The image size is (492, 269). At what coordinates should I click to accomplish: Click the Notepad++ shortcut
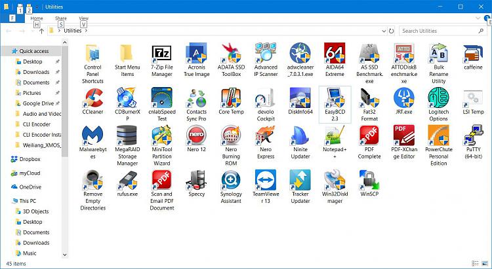click(335, 136)
